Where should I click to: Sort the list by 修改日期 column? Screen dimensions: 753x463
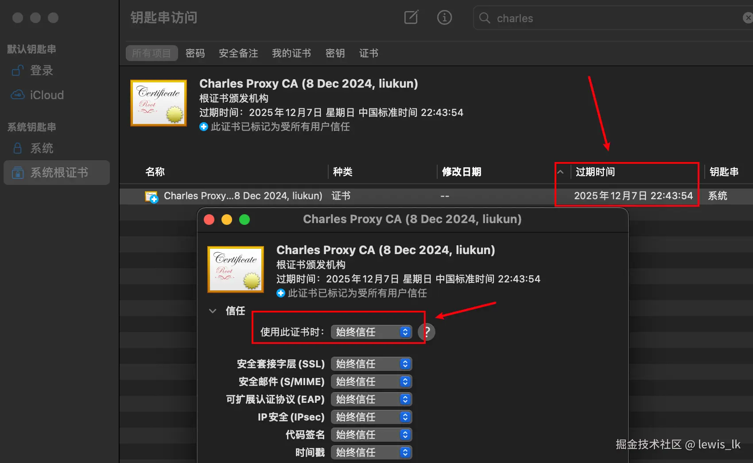[462, 172]
